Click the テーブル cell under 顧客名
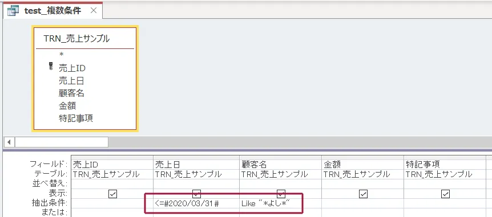Screen dimensions: 492x217 [x=281, y=174]
